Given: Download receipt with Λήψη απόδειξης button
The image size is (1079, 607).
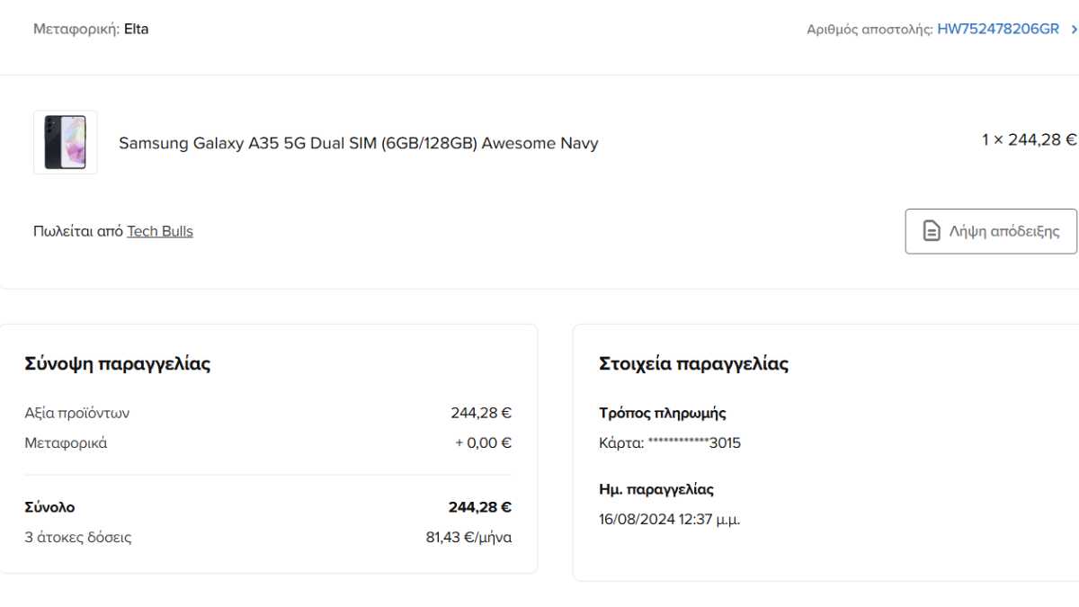Looking at the screenshot, I should pos(991,231).
